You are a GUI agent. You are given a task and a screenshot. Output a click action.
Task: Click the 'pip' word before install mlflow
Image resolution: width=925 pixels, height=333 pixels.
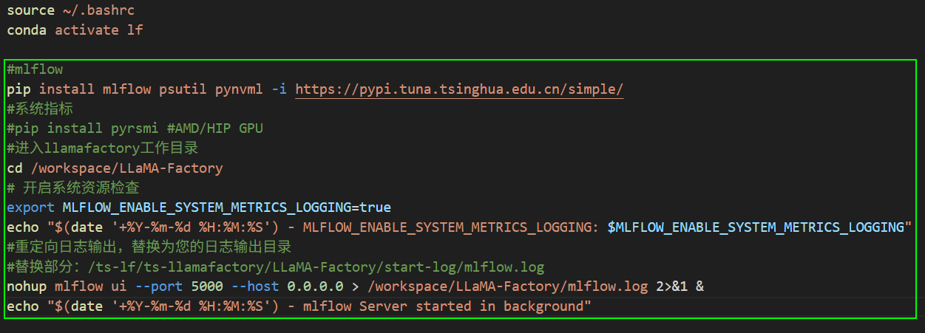point(18,89)
